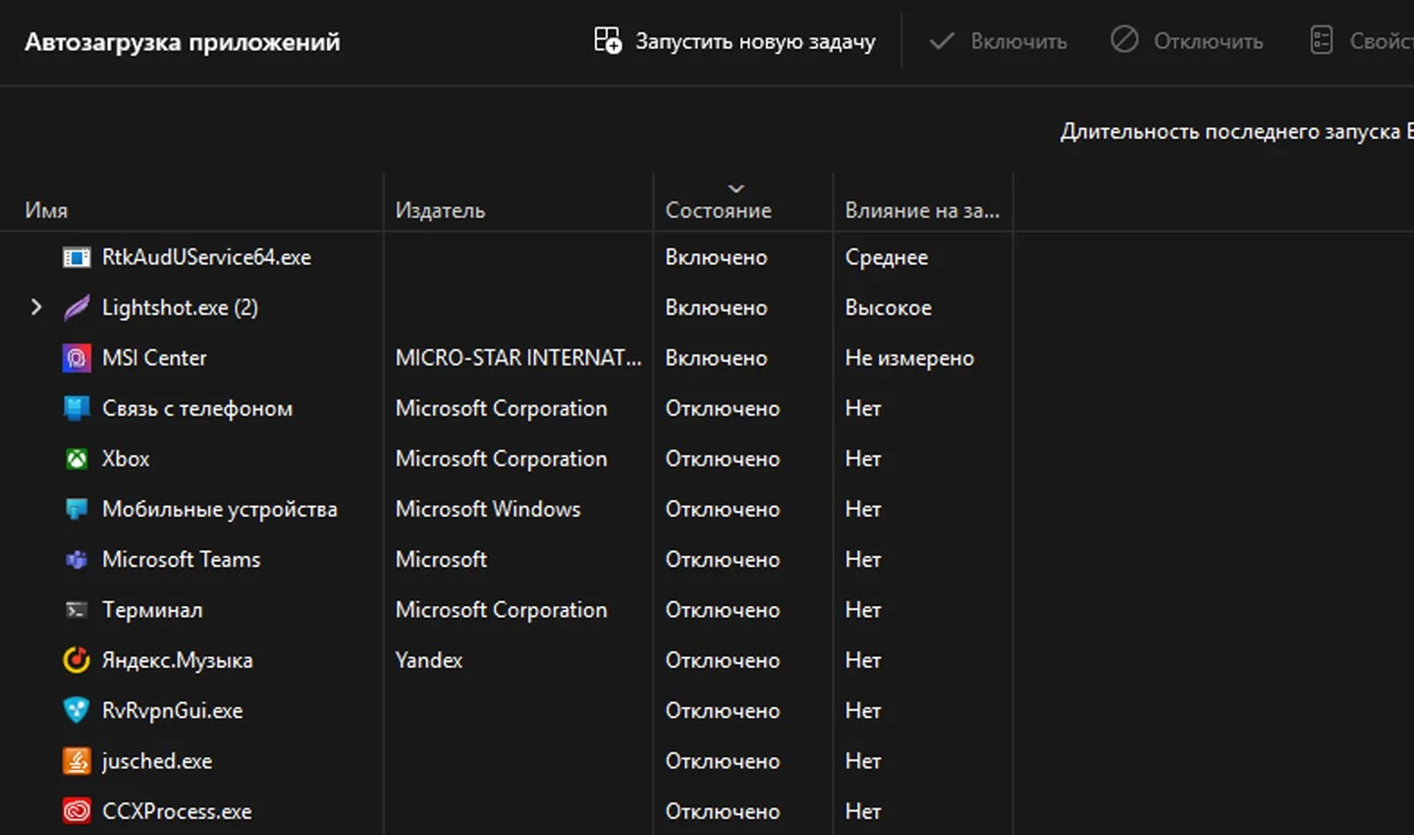Click the CCXProcess.exe Creative Cloud icon
Image resolution: width=1414 pixels, height=835 pixels.
(x=77, y=811)
